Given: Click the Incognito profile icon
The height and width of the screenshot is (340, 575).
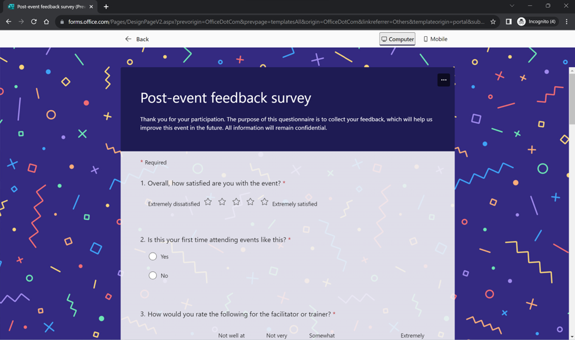Looking at the screenshot, I should [x=520, y=22].
